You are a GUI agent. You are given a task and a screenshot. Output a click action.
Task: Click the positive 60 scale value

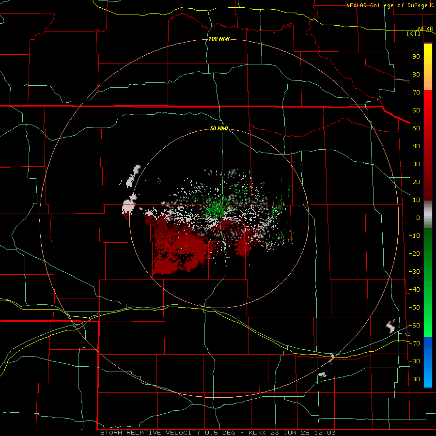click(x=416, y=110)
